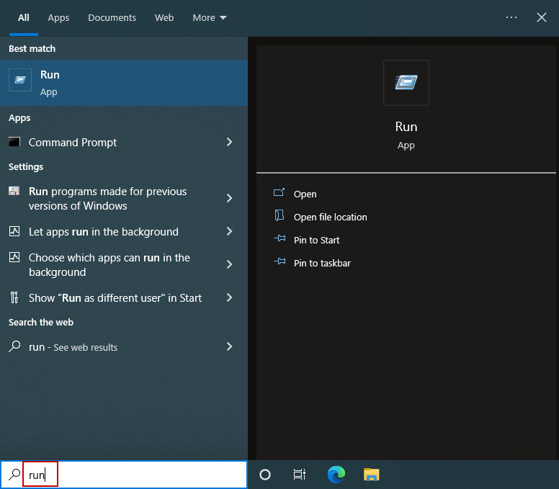This screenshot has width=559, height=489.
Task: Click Open in the Run preview actions
Action: (x=305, y=194)
